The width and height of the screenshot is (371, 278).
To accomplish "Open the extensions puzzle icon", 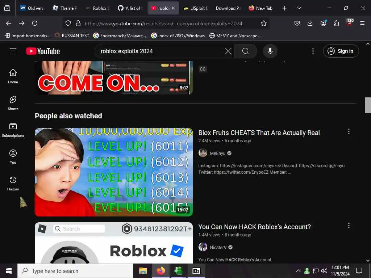I will 336,23.
